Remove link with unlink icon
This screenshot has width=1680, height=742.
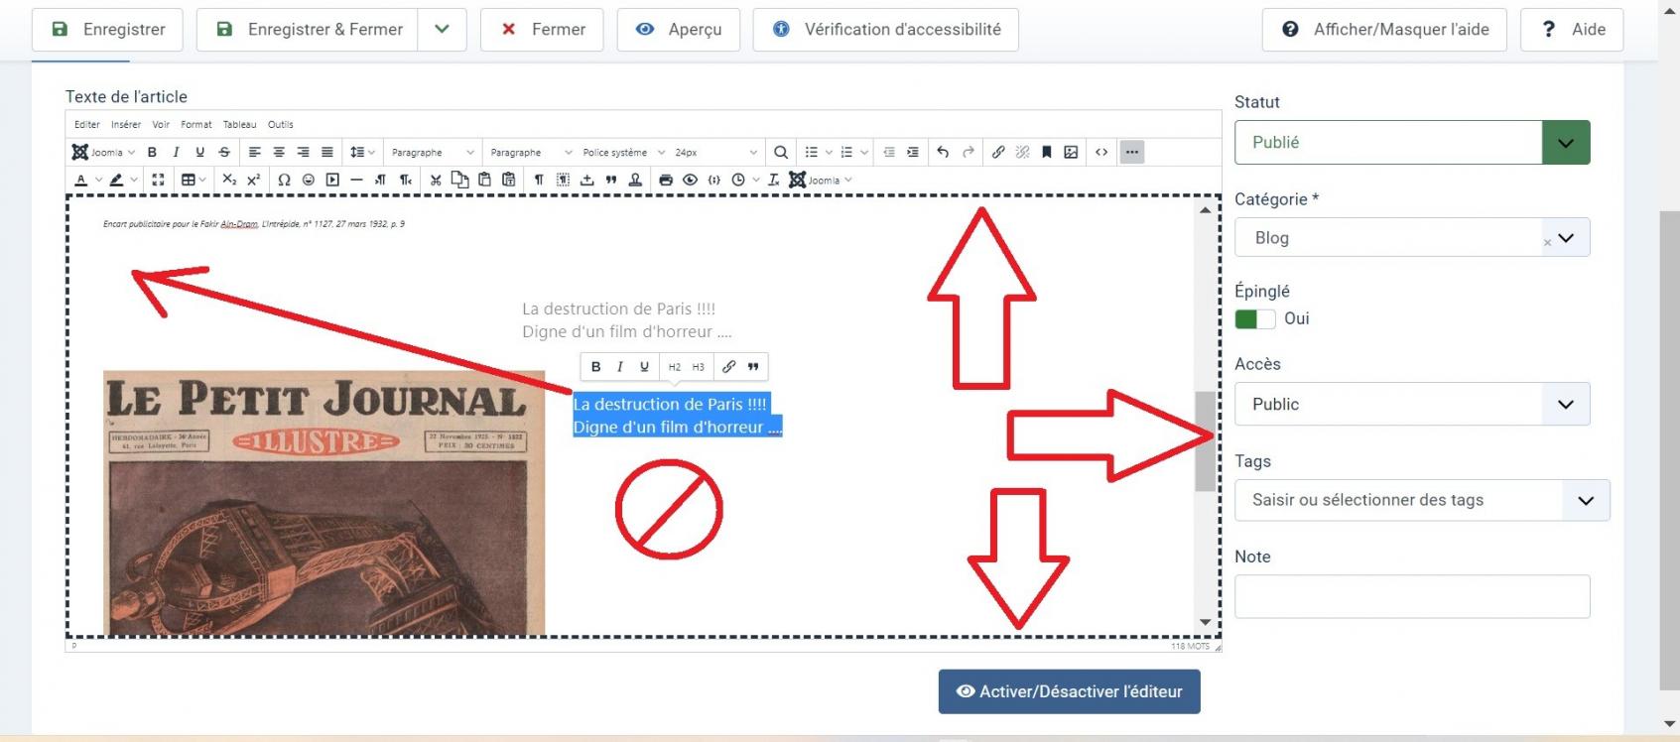coord(1022,152)
